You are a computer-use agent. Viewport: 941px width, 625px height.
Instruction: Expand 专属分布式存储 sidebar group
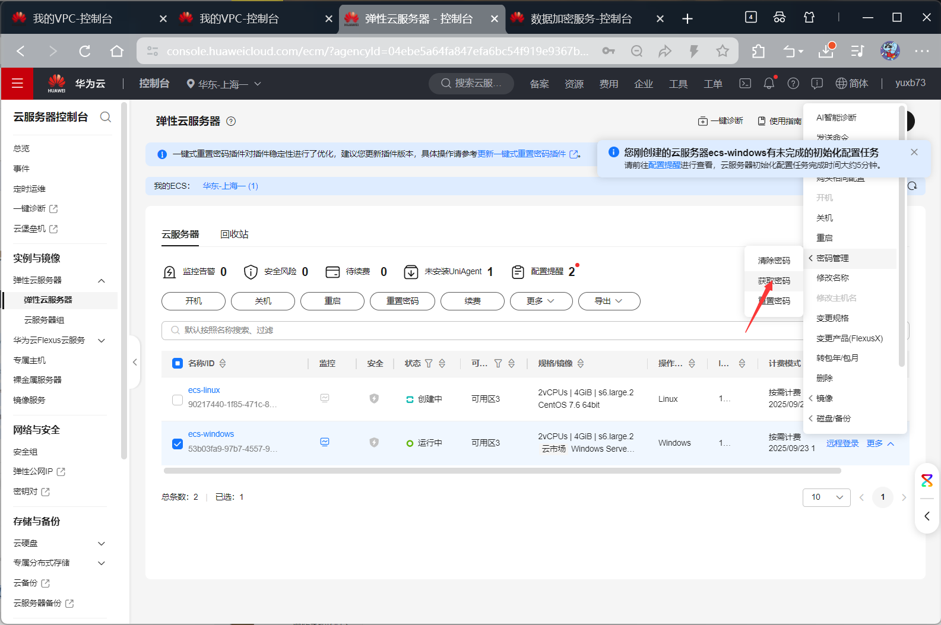click(x=102, y=563)
